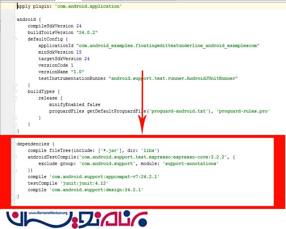Click the 15 value after minSdkVersion
Viewport: 286px width, 229px height.
click(79, 52)
